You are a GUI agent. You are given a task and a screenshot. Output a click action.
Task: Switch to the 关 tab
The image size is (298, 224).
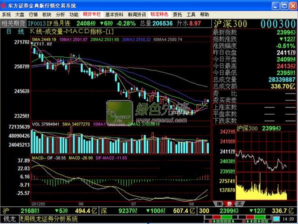click(x=239, y=204)
